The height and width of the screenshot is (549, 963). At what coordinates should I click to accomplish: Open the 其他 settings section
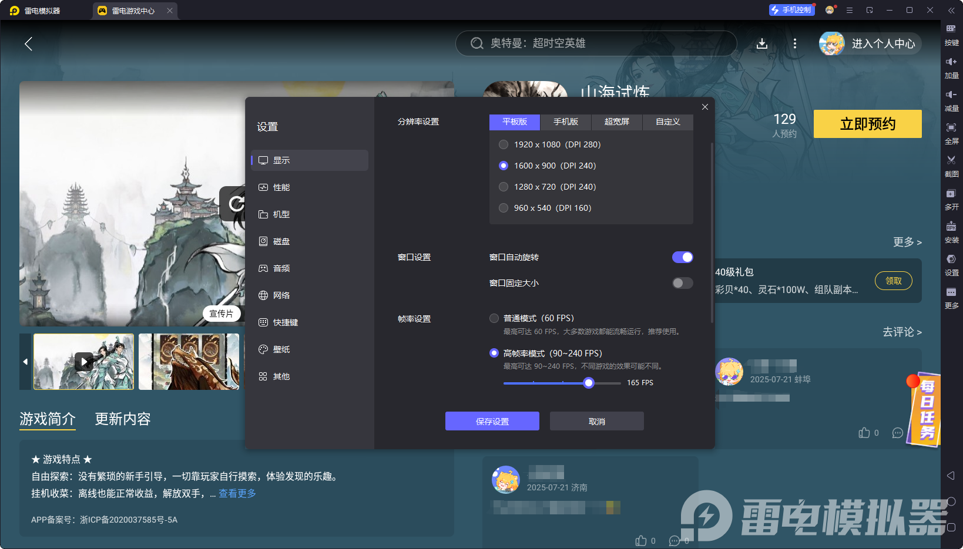pos(310,376)
